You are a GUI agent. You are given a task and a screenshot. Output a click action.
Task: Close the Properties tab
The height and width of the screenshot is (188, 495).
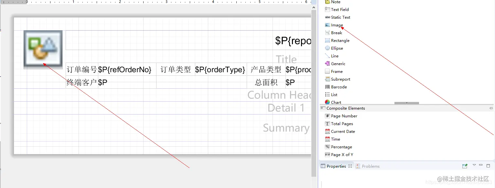click(350, 166)
